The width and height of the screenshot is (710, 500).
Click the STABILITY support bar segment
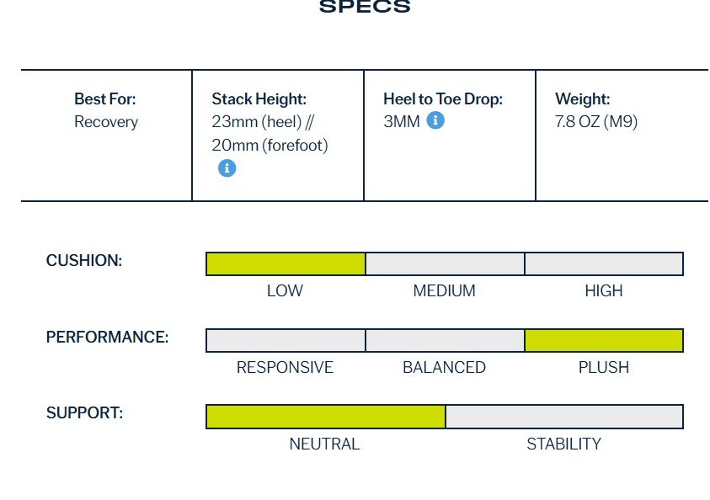click(564, 417)
